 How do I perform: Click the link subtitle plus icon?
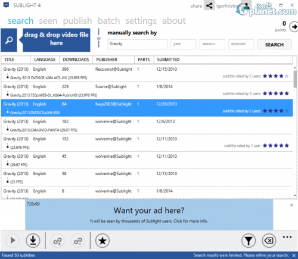tap(57, 241)
